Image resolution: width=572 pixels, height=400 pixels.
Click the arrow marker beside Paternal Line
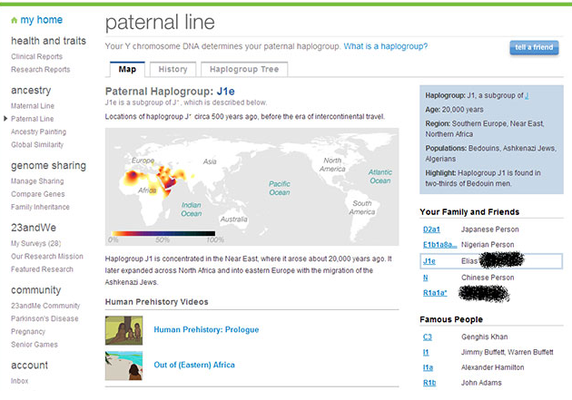click(x=5, y=119)
